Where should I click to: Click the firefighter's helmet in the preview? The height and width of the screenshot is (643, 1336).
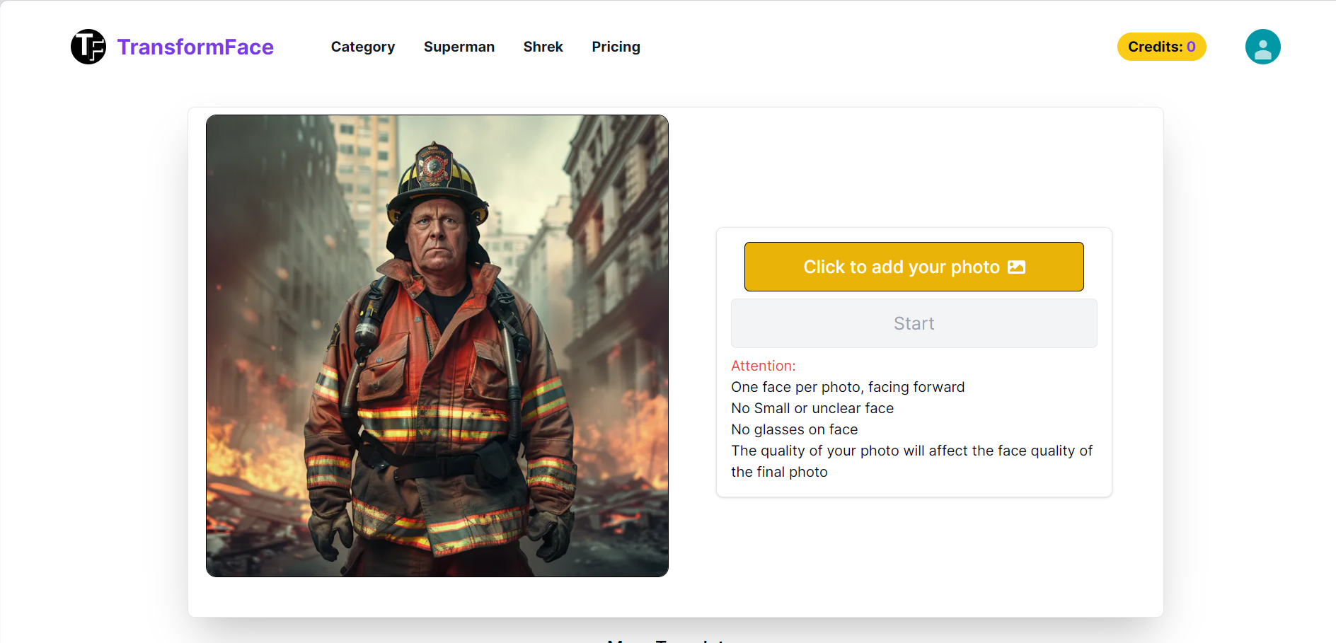click(x=437, y=173)
